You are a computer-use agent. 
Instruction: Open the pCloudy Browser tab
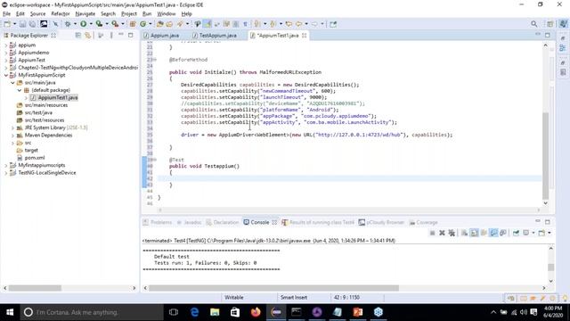(x=381, y=222)
